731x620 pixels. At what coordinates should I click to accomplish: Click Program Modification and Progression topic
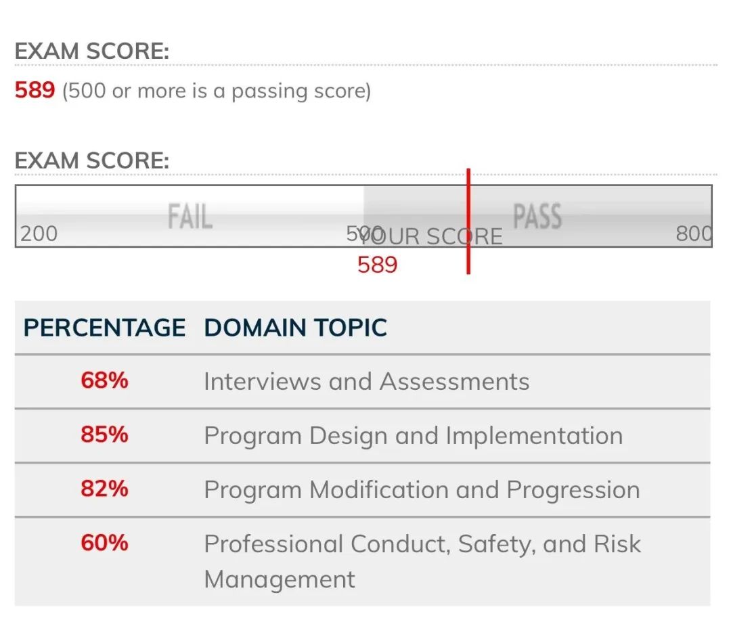pos(422,491)
